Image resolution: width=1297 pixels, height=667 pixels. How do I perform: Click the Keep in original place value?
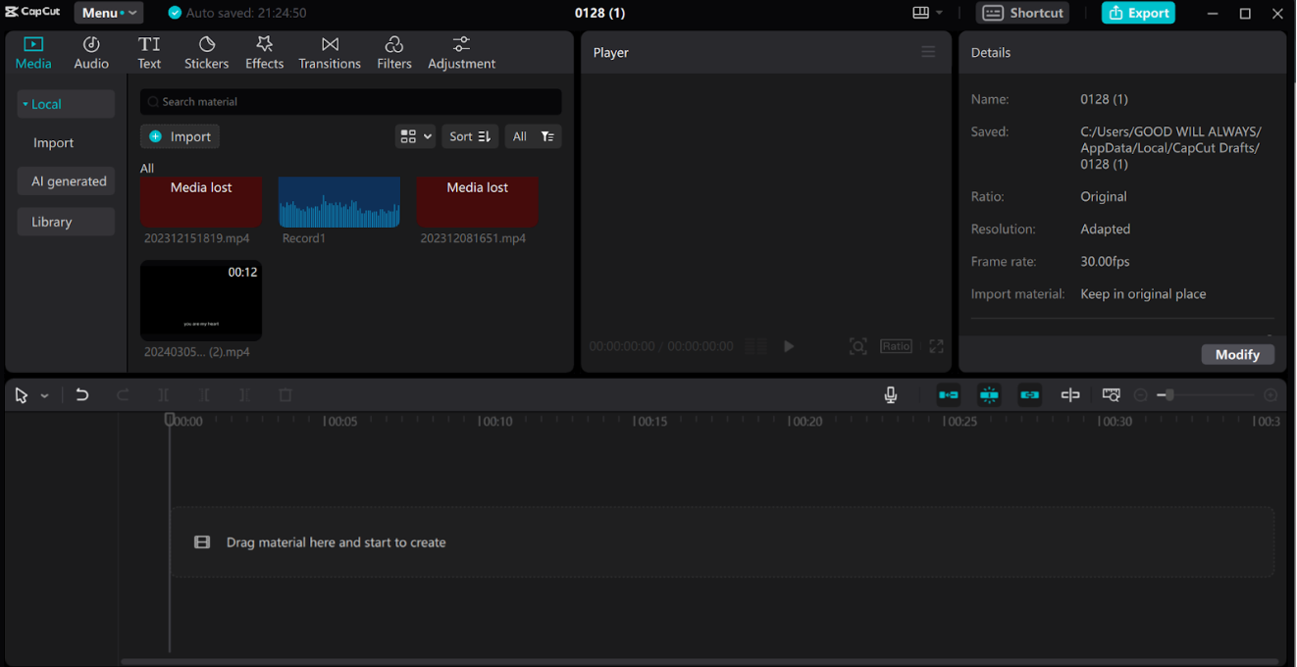tap(1143, 294)
